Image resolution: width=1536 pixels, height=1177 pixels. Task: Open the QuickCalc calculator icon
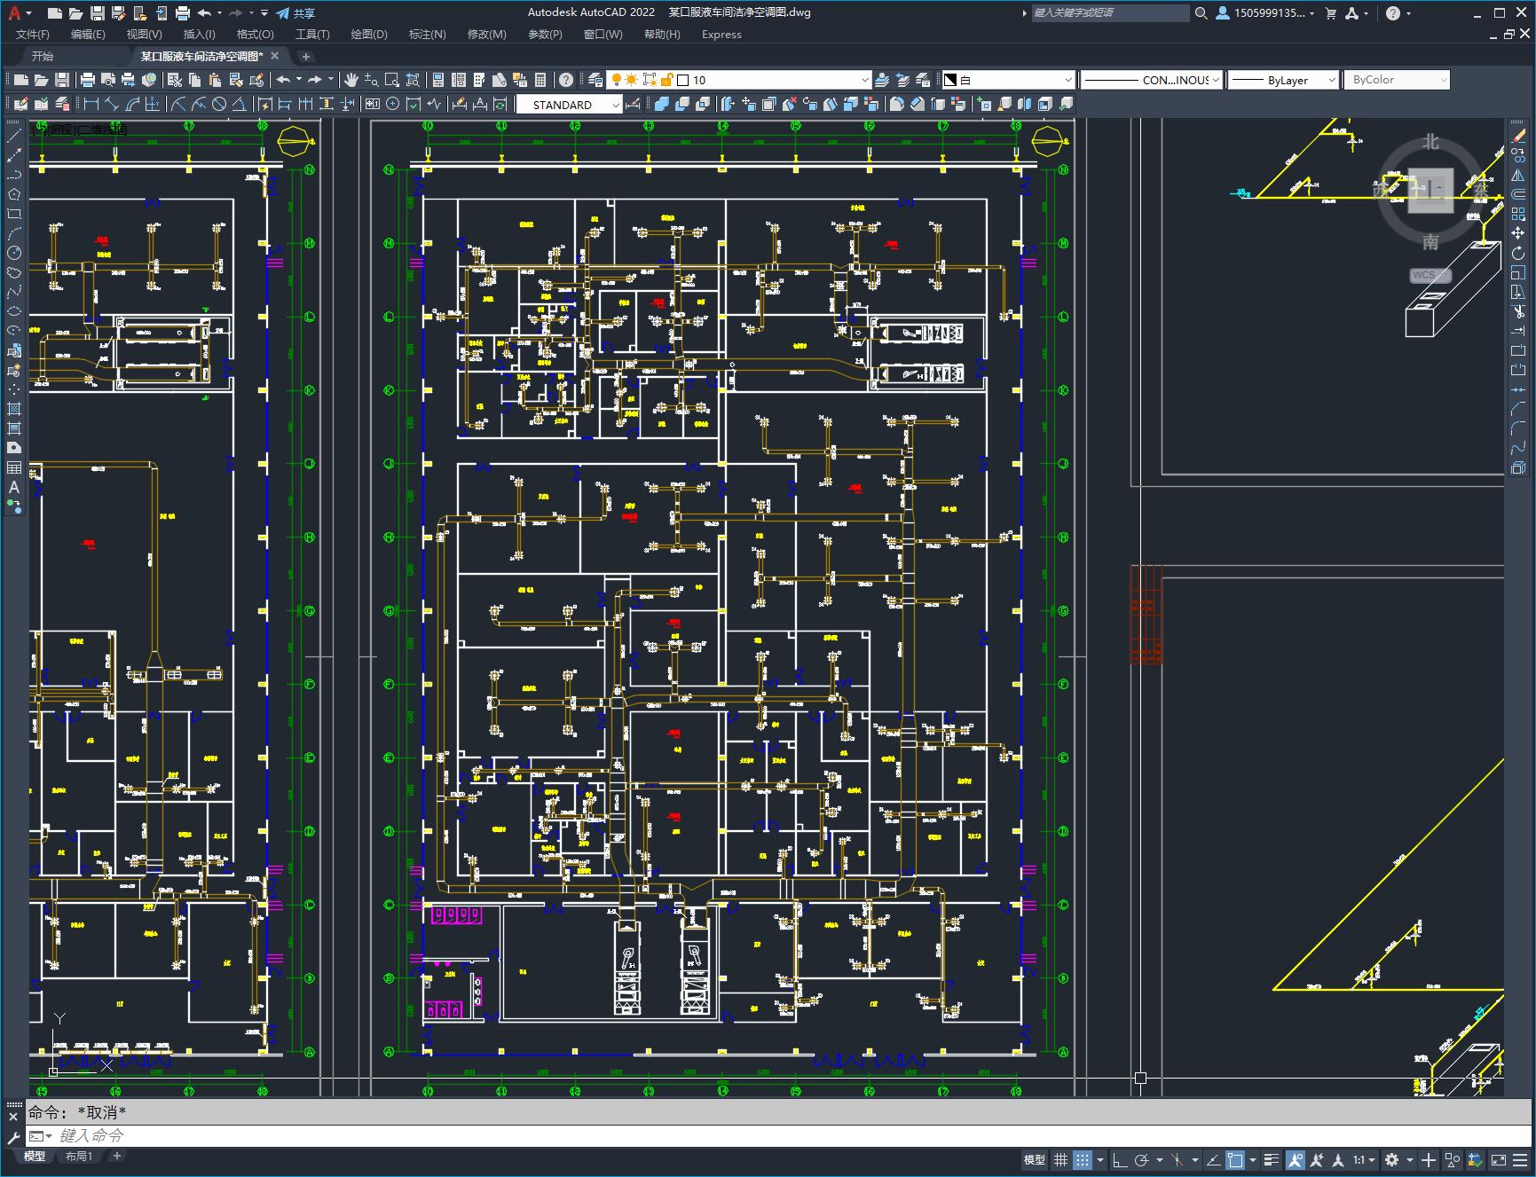(x=540, y=80)
